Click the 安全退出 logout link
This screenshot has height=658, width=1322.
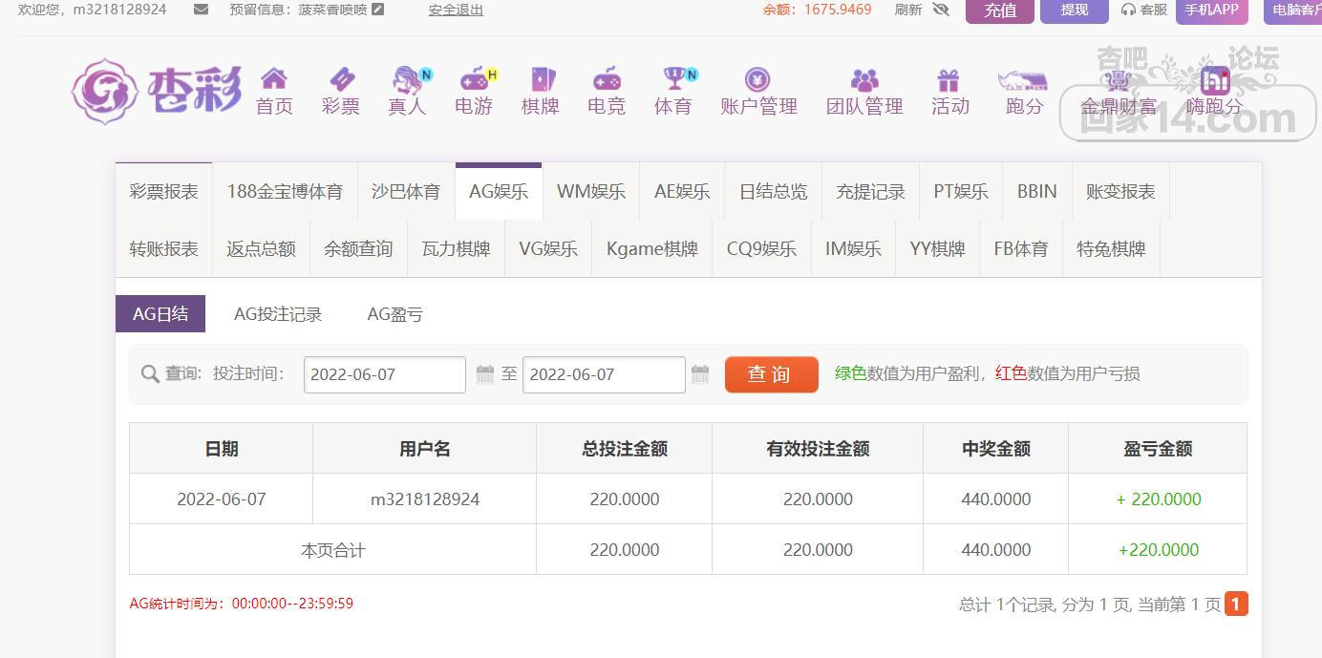pos(456,10)
